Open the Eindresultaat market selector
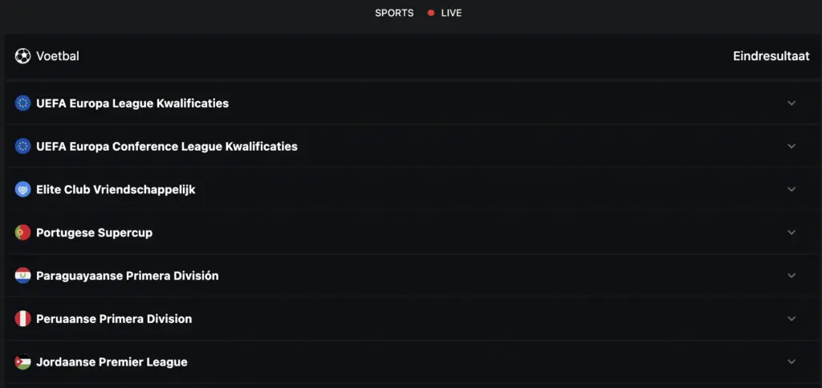Viewport: 822px width, 388px height. point(771,56)
